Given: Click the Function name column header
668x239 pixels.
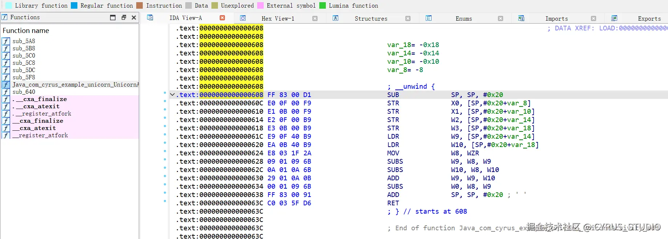Looking at the screenshot, I should [26, 31].
